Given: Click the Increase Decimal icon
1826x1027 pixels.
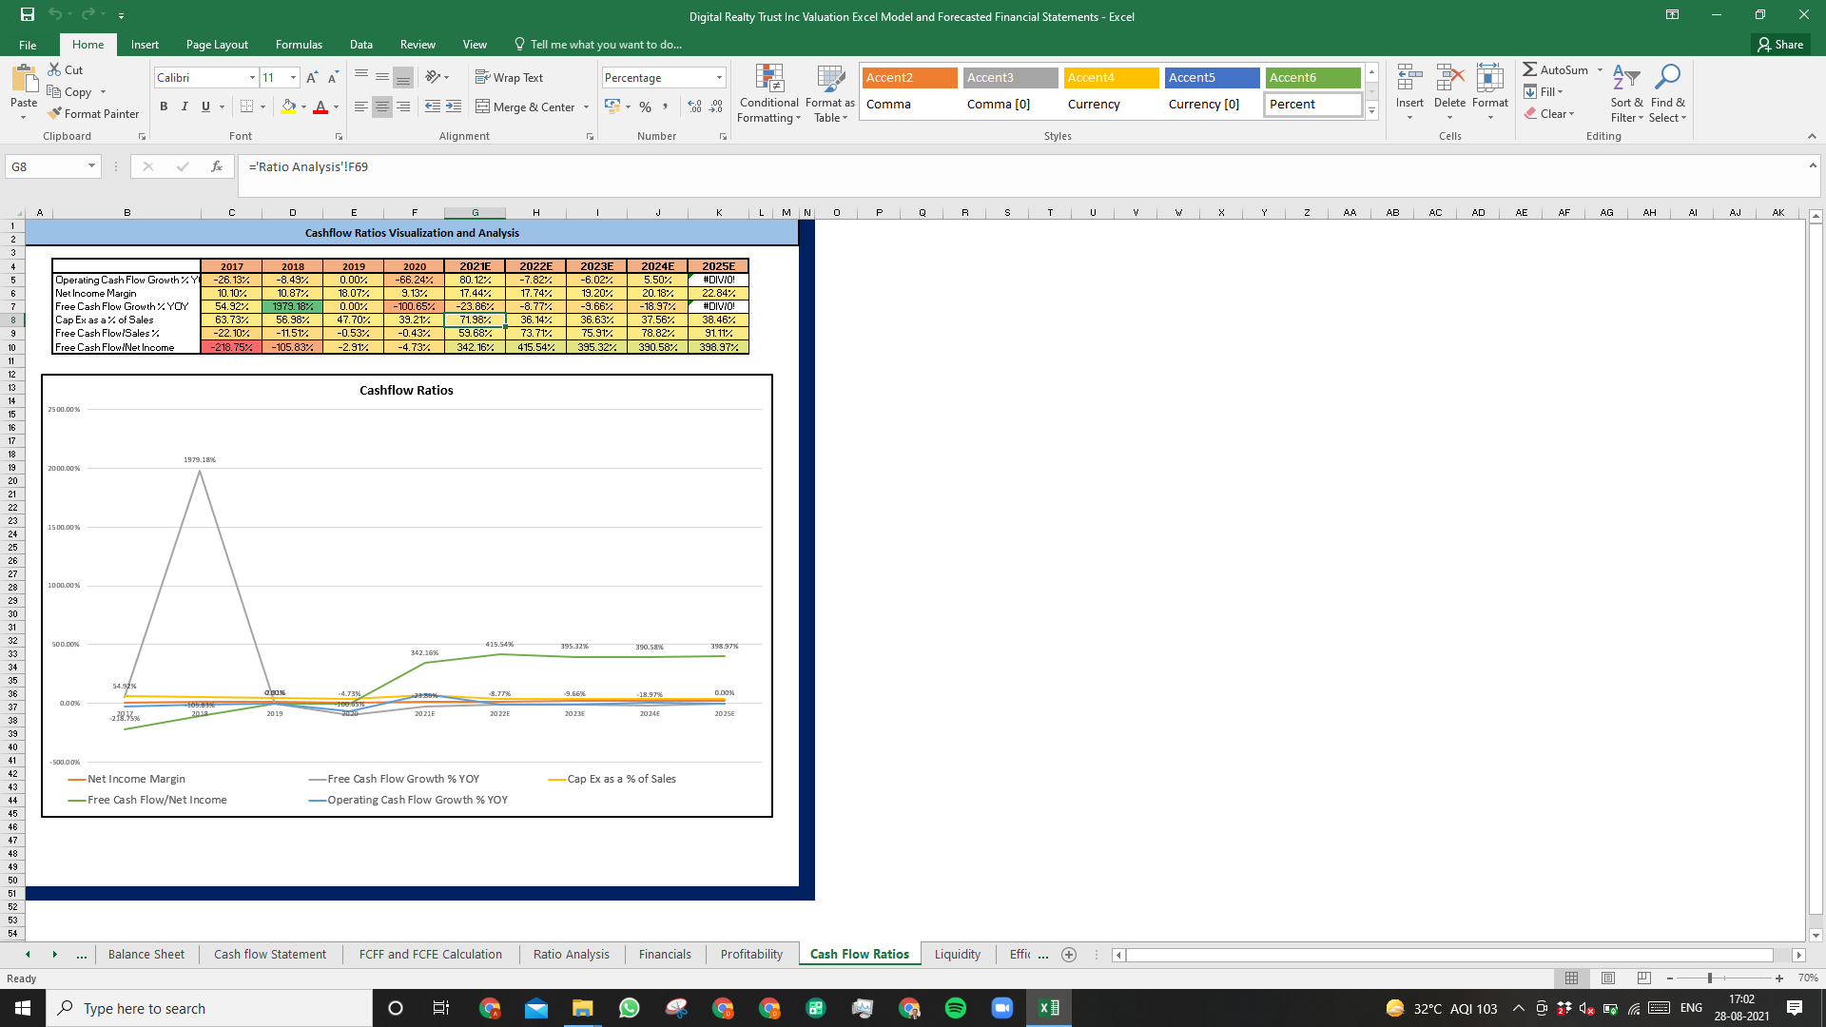Looking at the screenshot, I should pos(694,107).
